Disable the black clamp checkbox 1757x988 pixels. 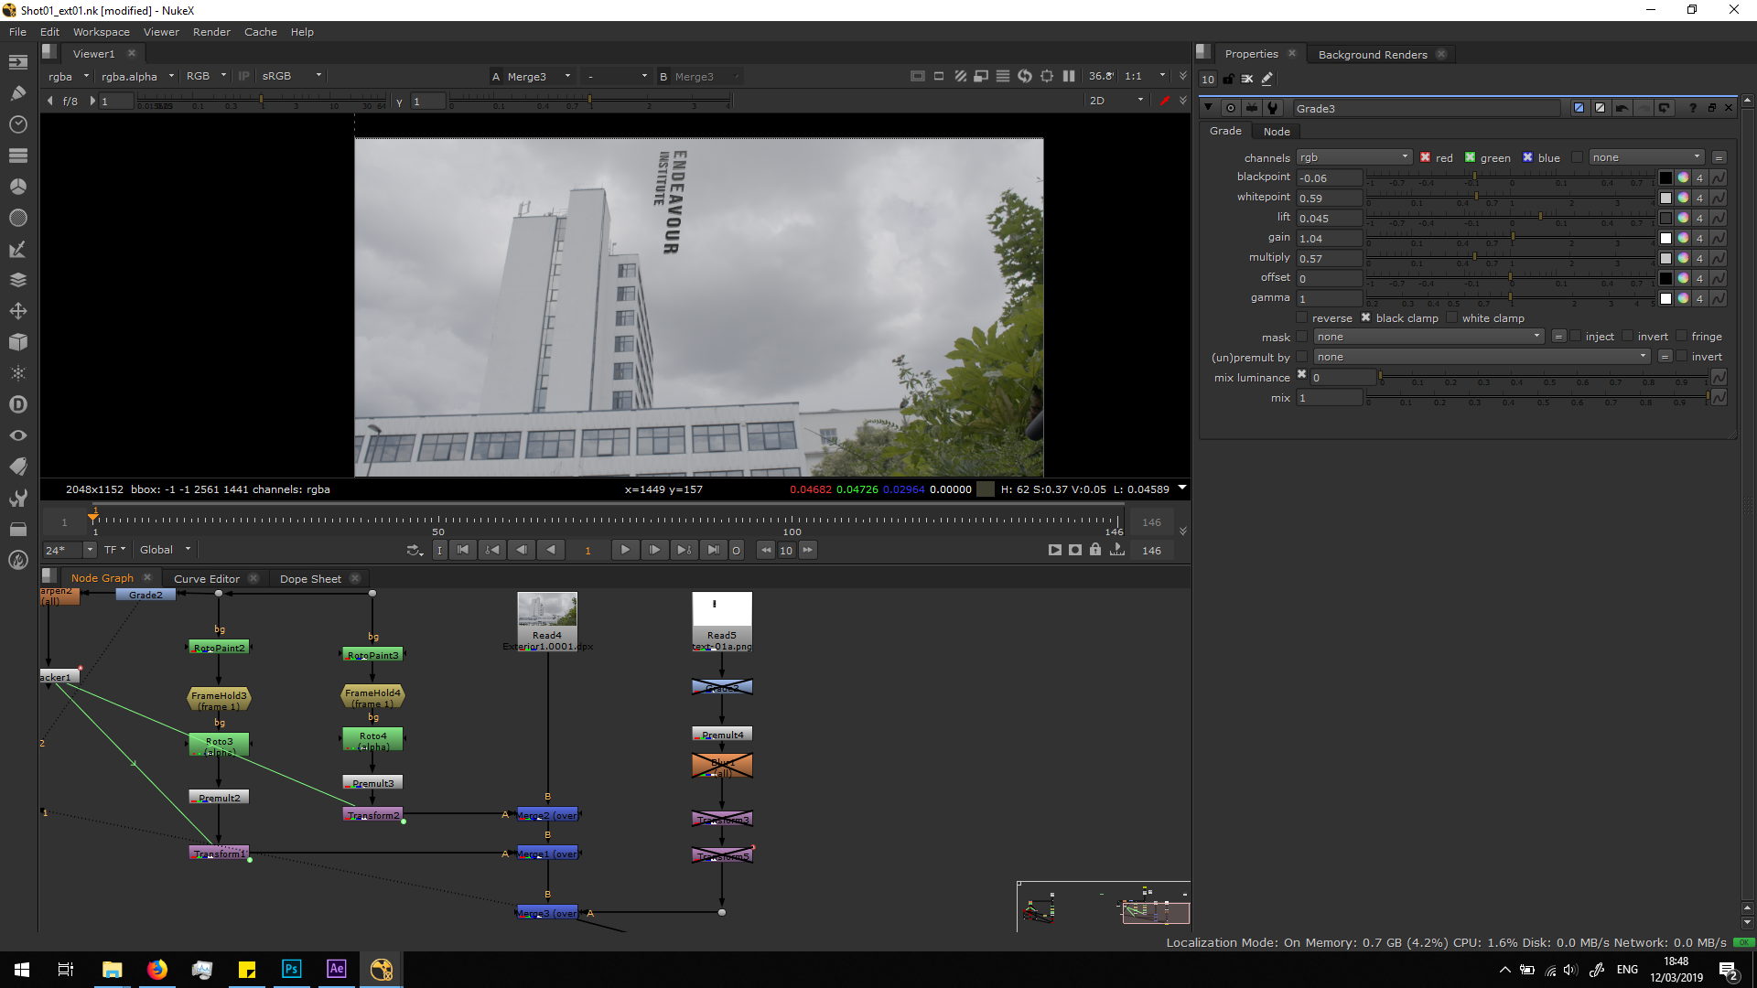point(1365,317)
